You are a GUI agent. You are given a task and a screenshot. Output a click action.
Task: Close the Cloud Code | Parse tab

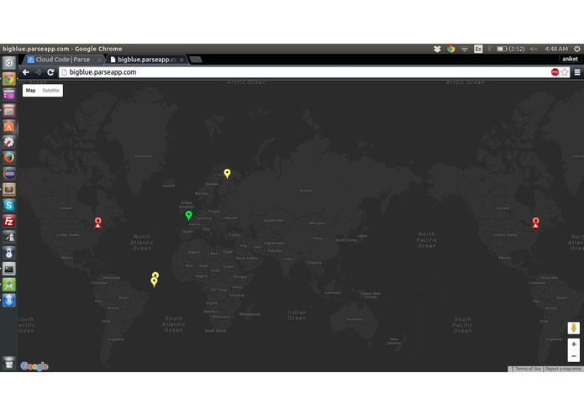click(99, 60)
